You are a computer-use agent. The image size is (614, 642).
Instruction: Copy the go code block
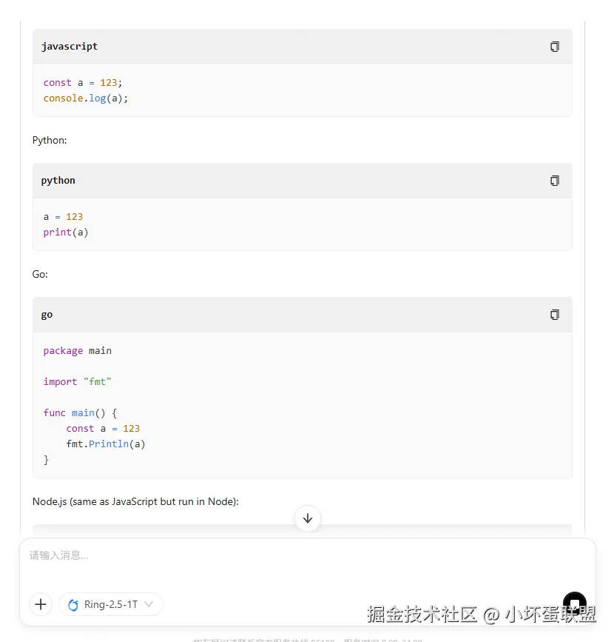click(555, 315)
